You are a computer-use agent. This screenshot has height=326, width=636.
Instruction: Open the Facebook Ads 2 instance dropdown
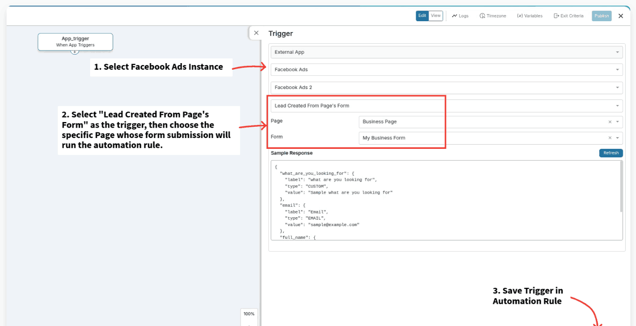[x=446, y=88]
